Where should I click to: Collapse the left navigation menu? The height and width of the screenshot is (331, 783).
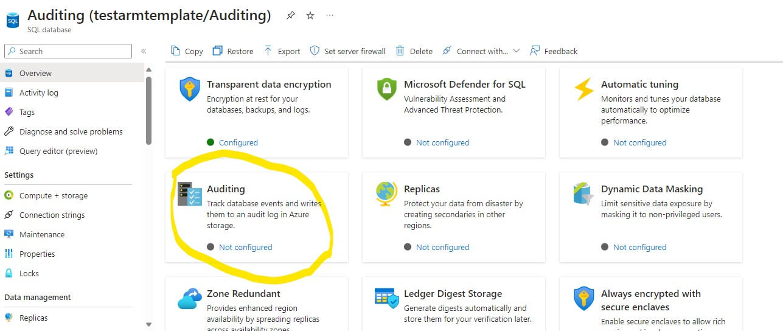tap(144, 51)
